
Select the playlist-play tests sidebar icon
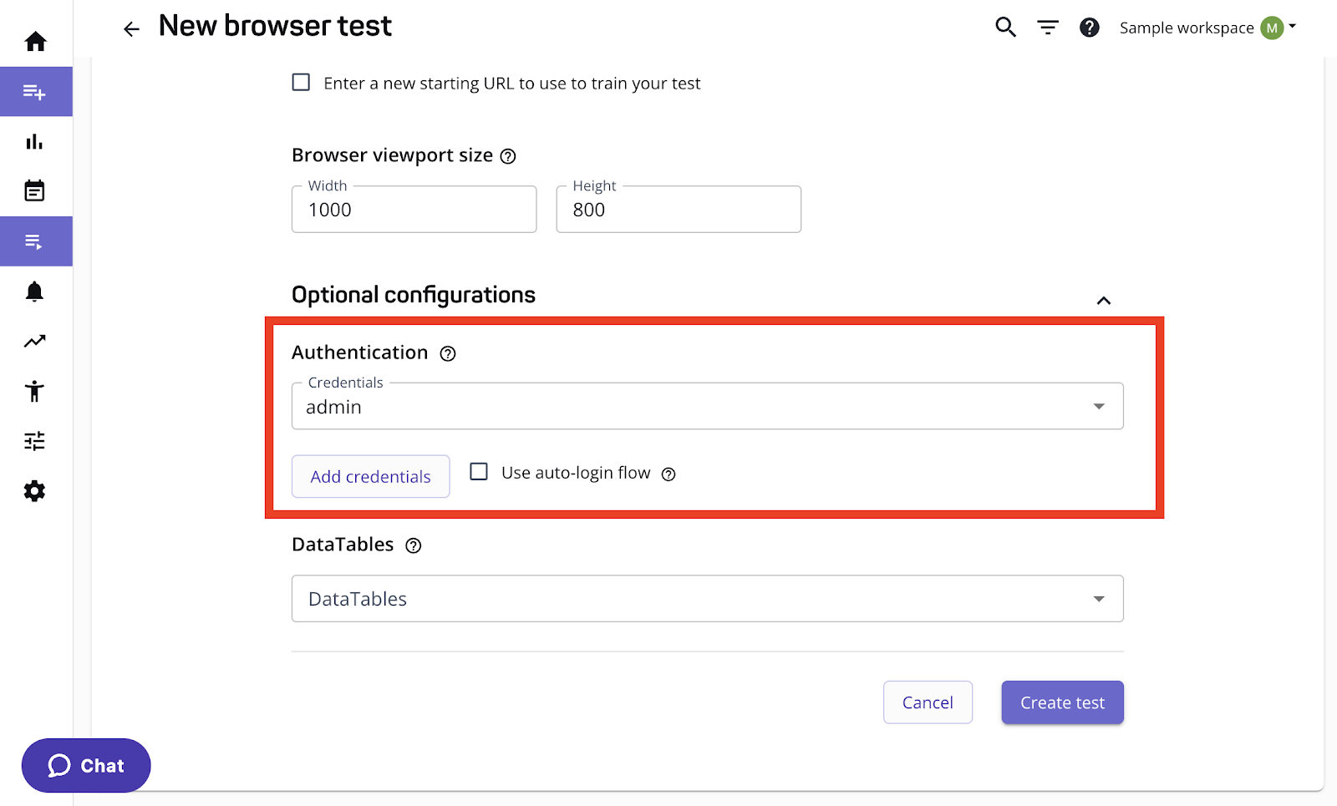35,242
